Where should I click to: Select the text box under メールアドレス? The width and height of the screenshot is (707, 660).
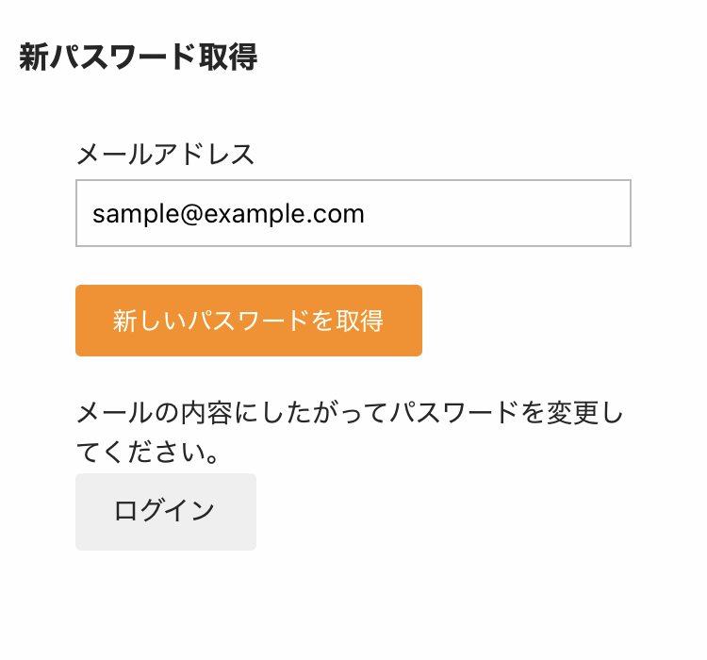353,213
